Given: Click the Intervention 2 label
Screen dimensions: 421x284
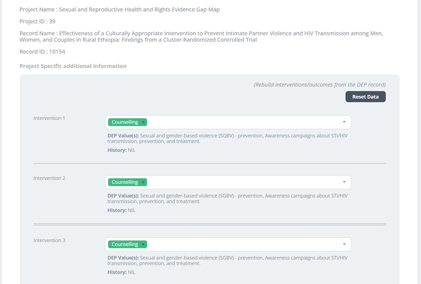Looking at the screenshot, I should pos(49,178).
